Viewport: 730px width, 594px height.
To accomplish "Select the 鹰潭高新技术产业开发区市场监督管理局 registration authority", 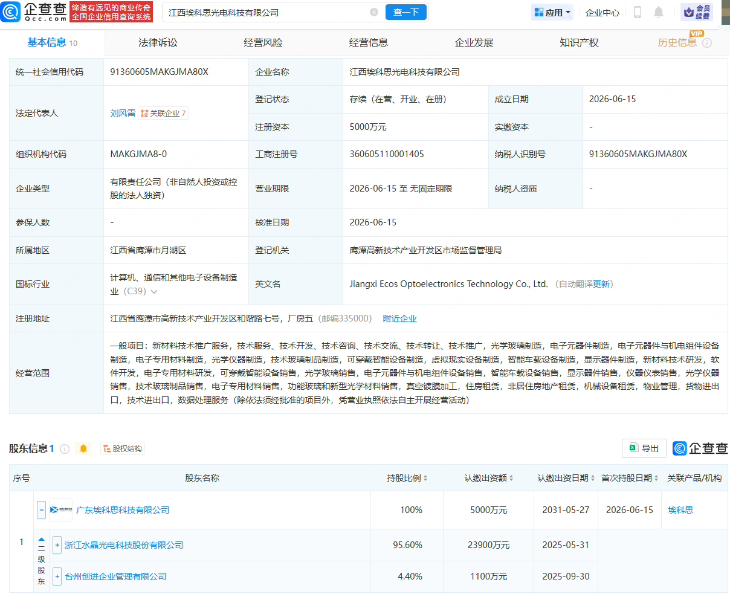I will point(425,250).
